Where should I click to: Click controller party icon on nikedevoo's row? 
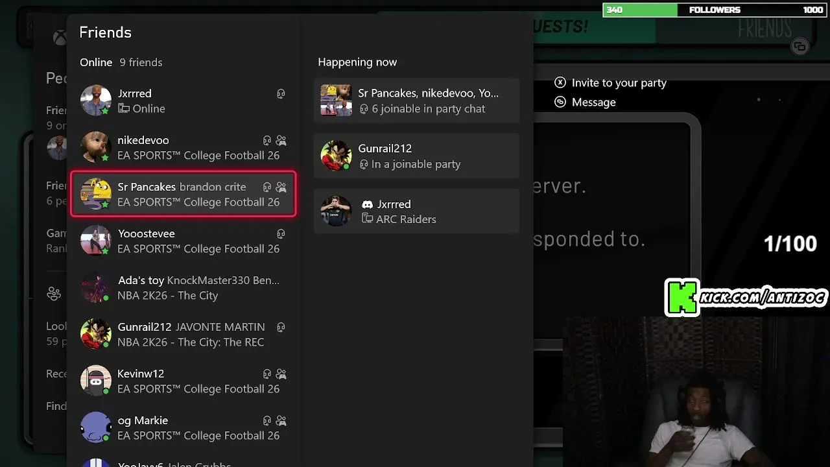[x=281, y=141]
